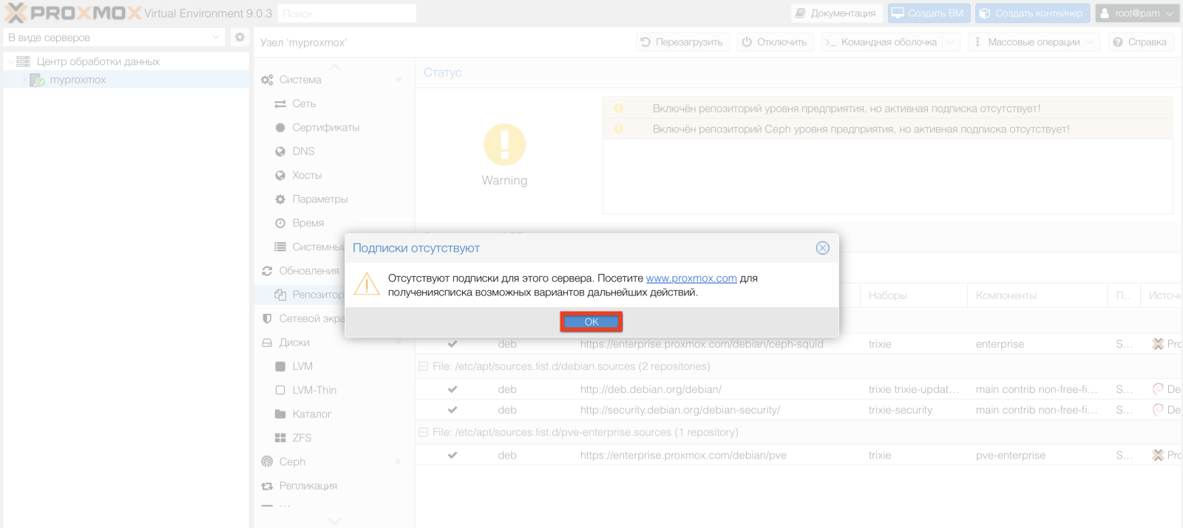Click the enabled checkmark in the debian-security row
The image size is (1183, 528).
click(x=452, y=410)
